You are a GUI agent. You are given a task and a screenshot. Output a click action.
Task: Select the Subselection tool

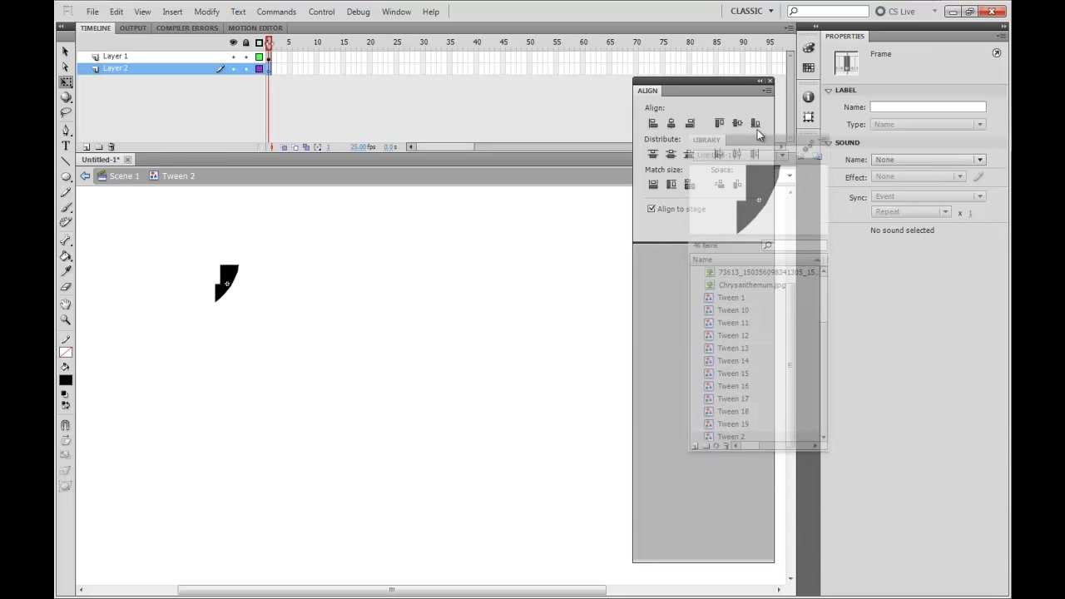[66, 67]
